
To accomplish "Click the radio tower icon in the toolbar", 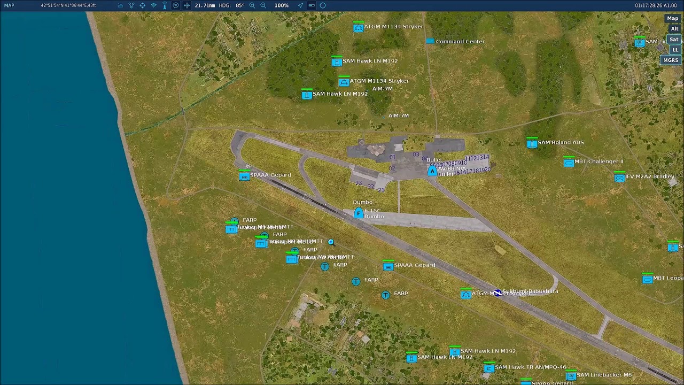I will coord(165,5).
